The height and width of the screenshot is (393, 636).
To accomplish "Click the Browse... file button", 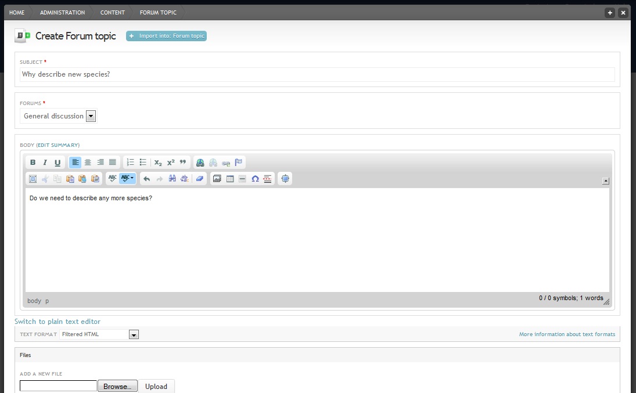I will [x=117, y=387].
